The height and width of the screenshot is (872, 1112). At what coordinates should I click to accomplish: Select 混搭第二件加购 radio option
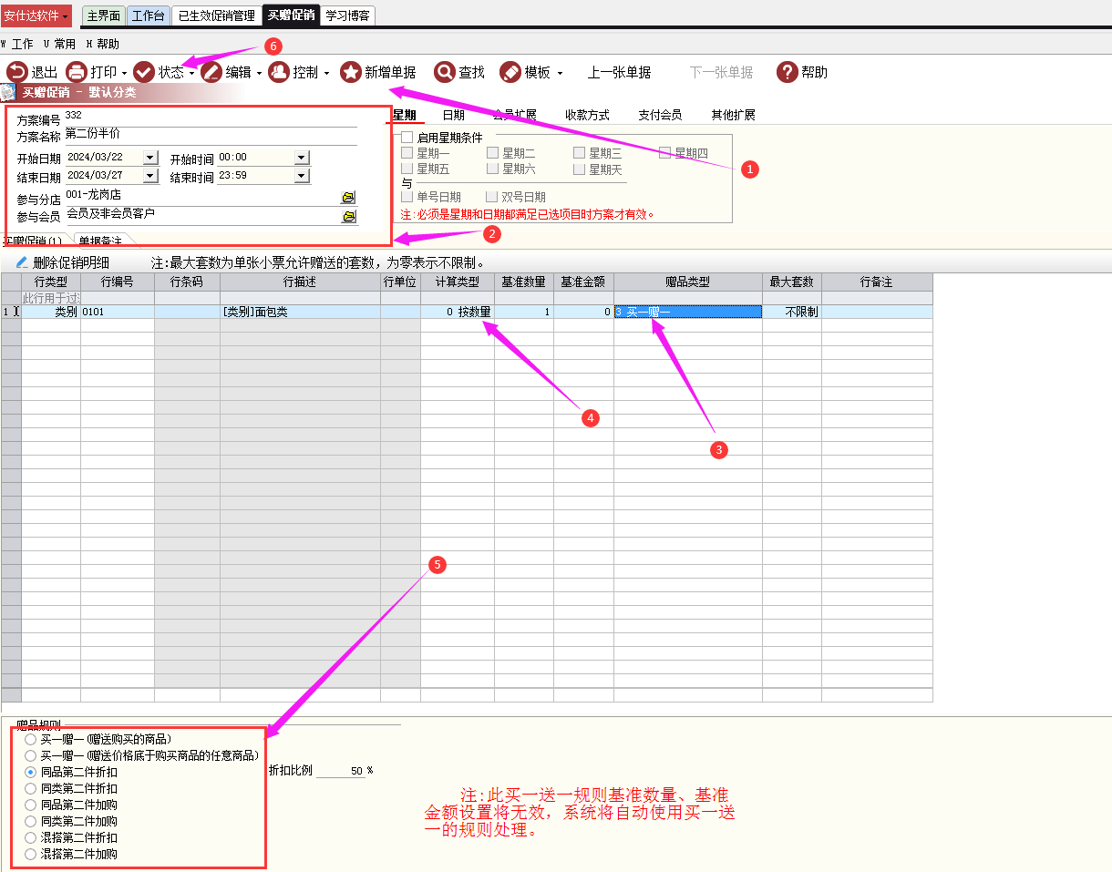tap(31, 854)
